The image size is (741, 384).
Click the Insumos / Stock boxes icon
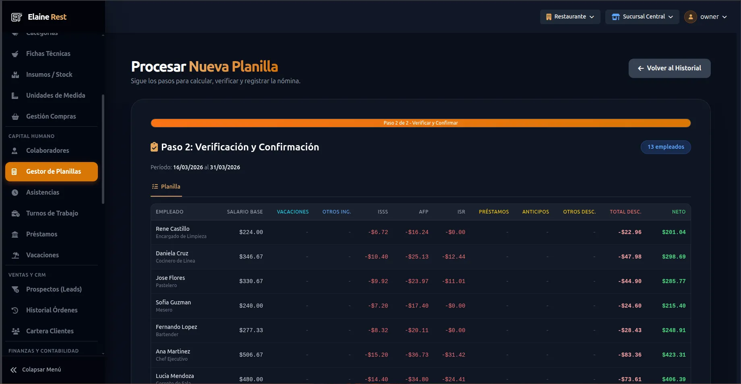[x=15, y=75]
